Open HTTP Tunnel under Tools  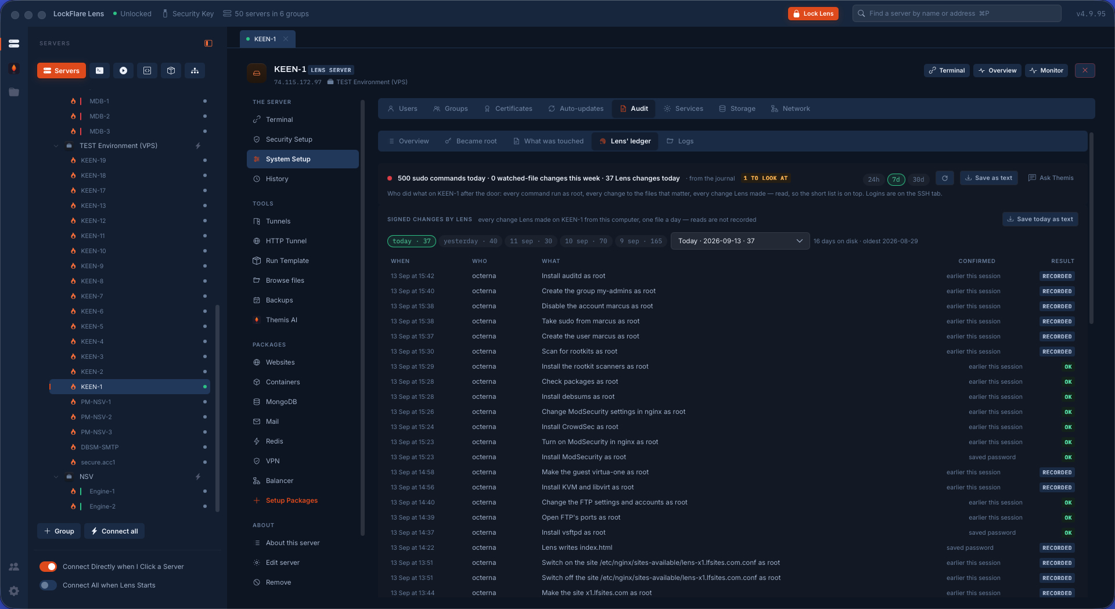pyautogui.click(x=303, y=241)
